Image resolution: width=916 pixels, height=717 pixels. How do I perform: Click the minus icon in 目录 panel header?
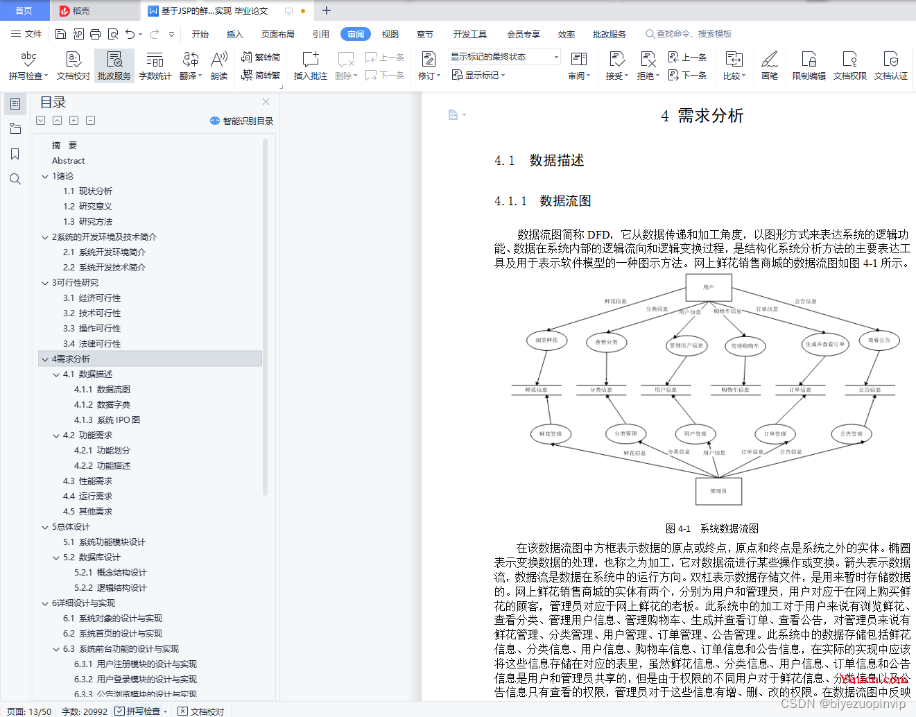(x=90, y=121)
